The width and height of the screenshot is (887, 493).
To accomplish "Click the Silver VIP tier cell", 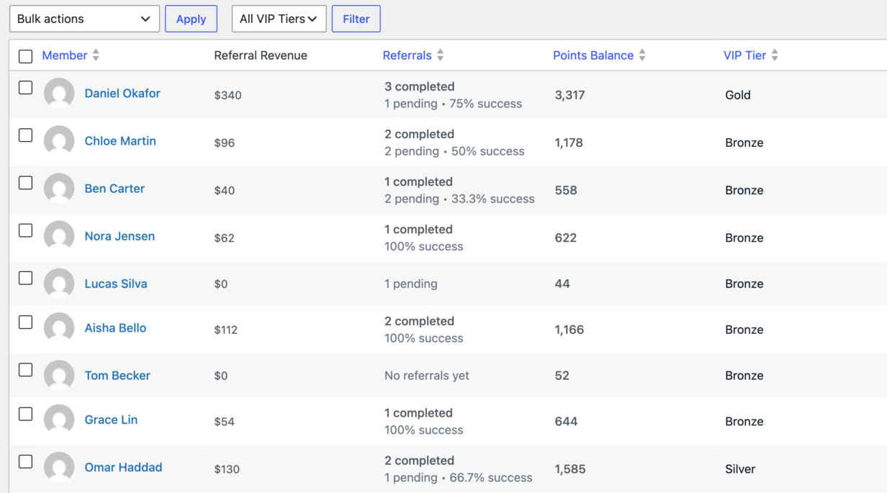I will (740, 469).
